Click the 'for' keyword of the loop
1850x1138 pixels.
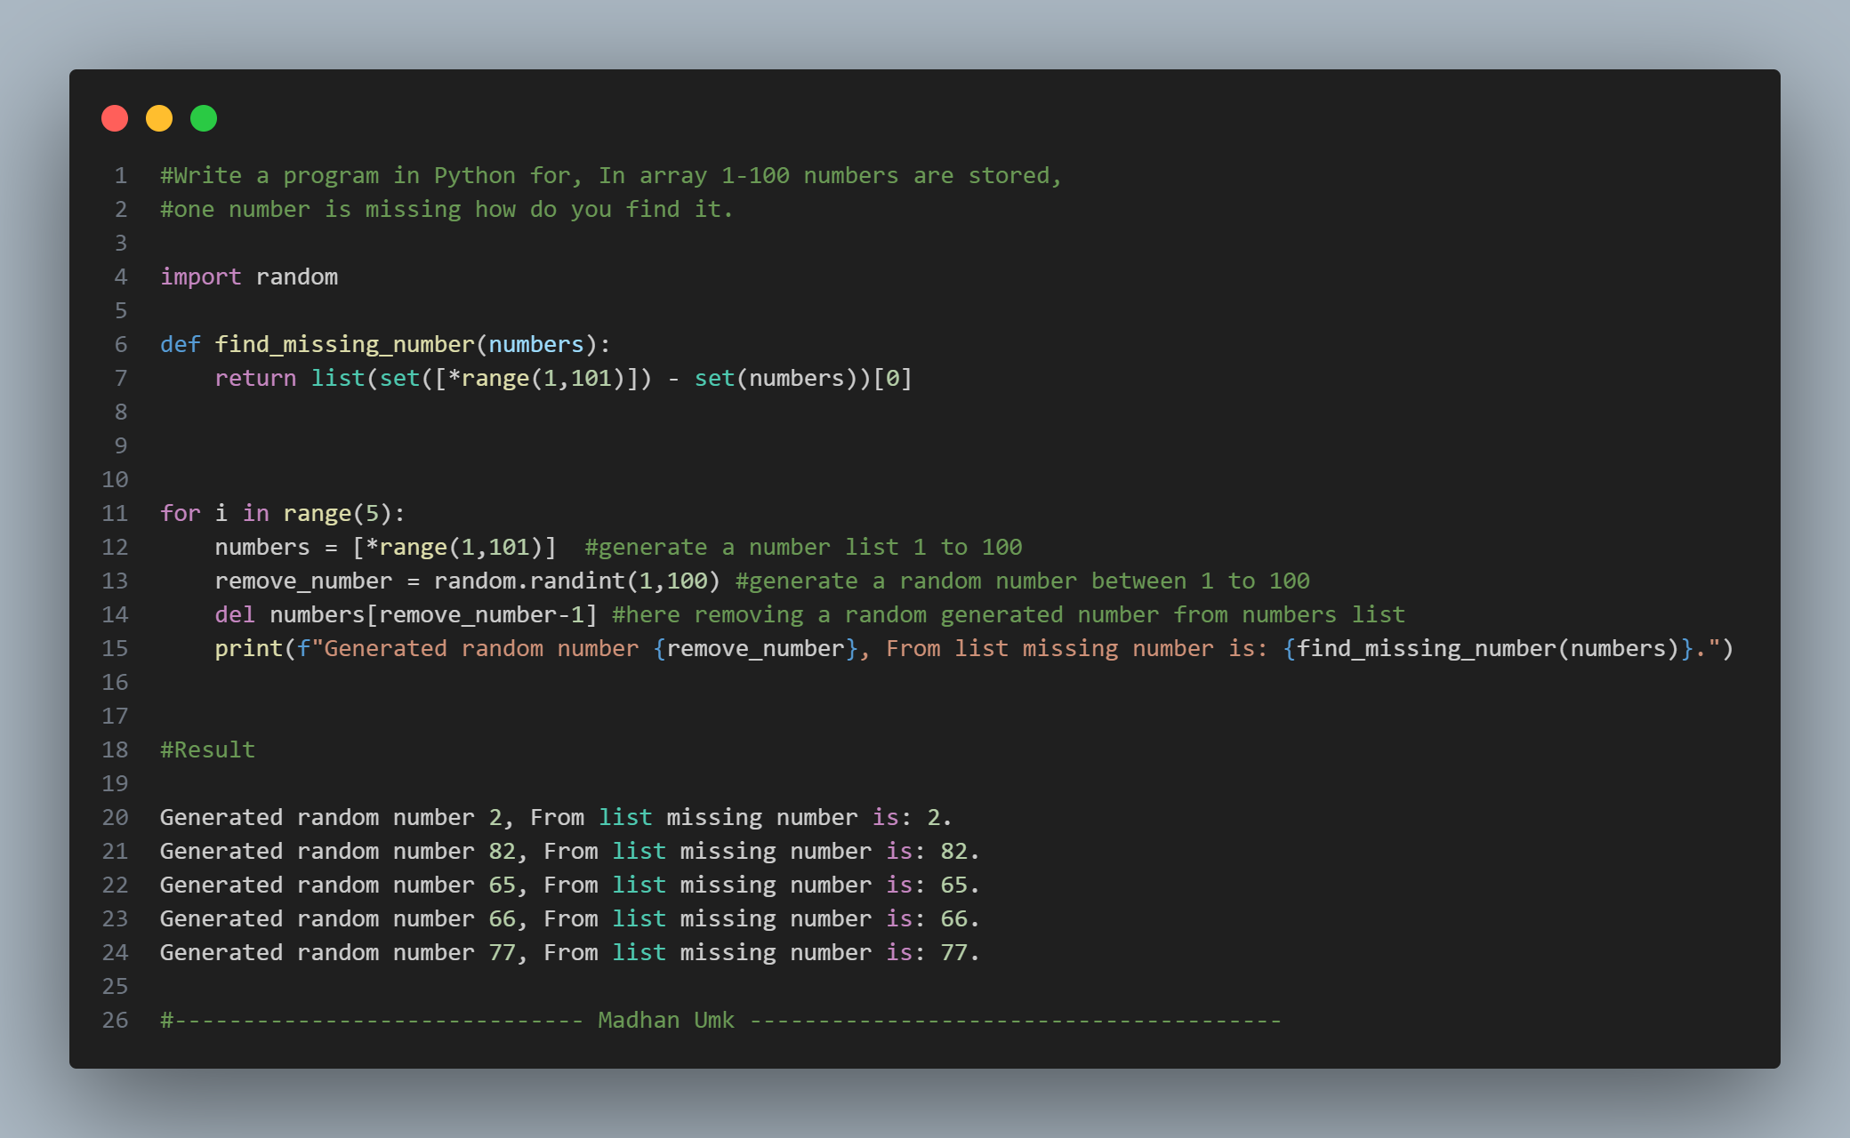[x=180, y=513]
